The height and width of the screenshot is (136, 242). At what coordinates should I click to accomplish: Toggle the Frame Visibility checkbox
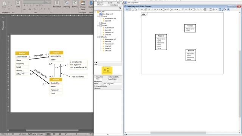[95, 86]
